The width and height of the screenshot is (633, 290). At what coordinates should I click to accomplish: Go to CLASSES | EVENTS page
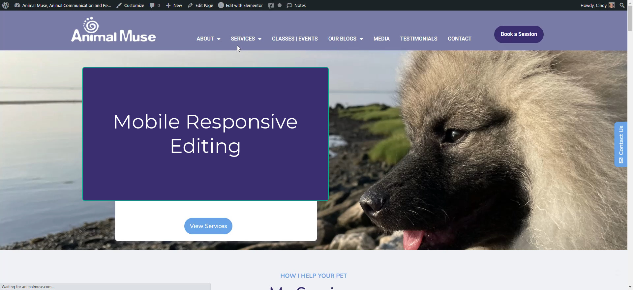click(295, 39)
